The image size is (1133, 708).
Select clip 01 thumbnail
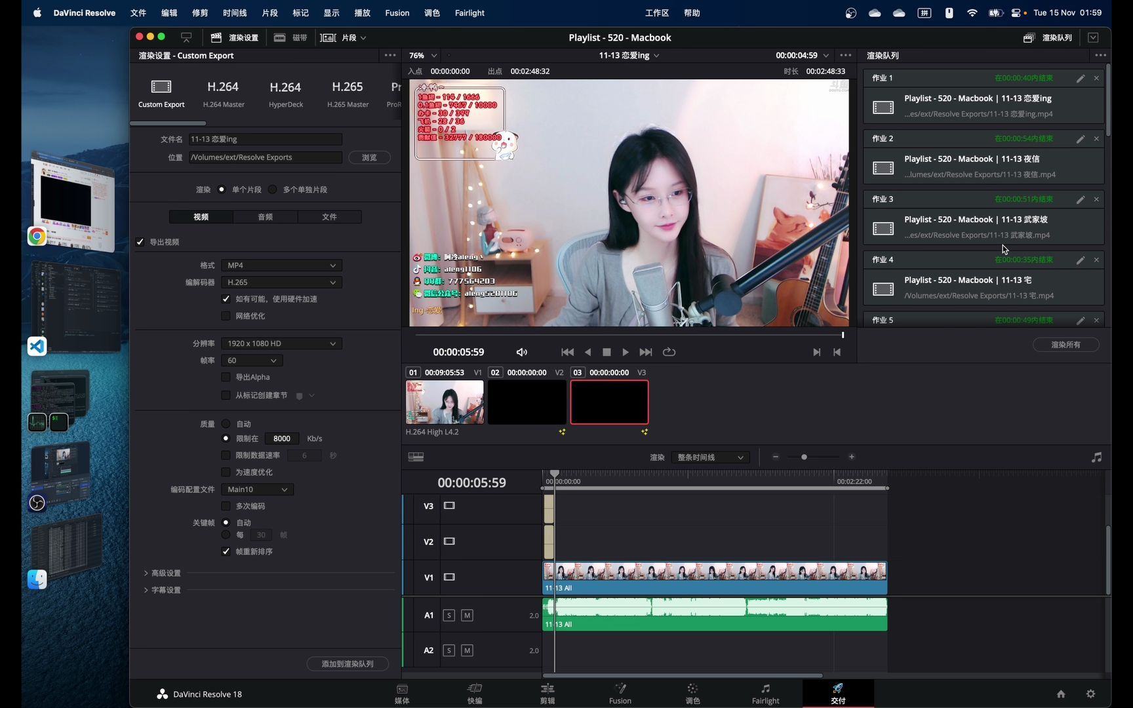tap(445, 403)
